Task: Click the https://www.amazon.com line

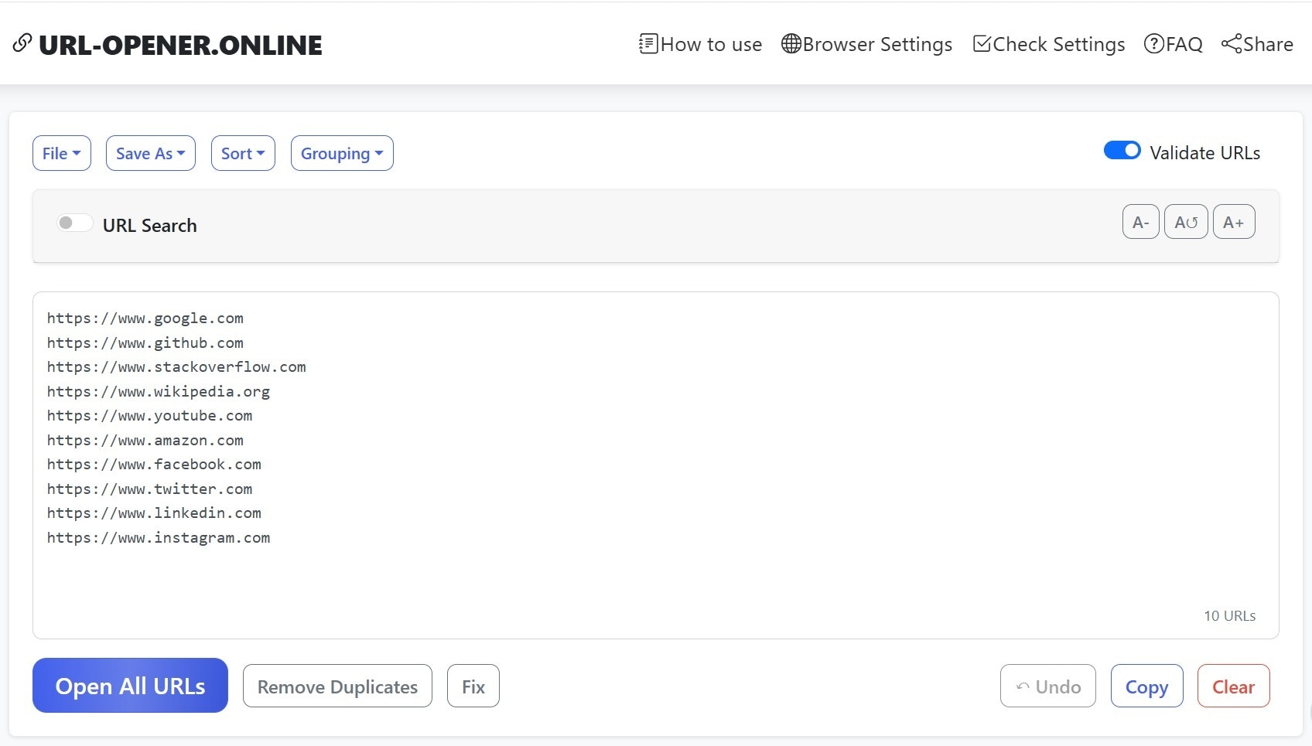Action: pyautogui.click(x=145, y=441)
